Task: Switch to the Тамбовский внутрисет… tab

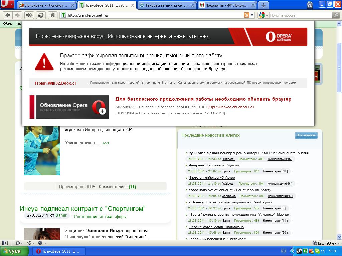Action: click(167, 5)
